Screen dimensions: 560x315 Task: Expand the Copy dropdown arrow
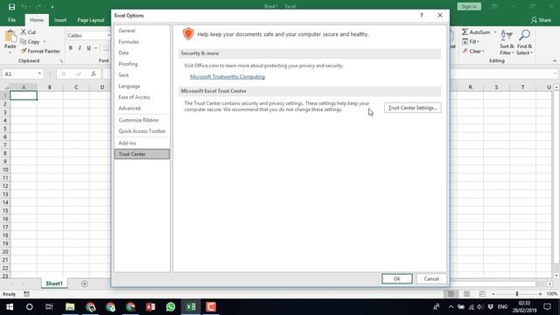pyautogui.click(x=45, y=42)
